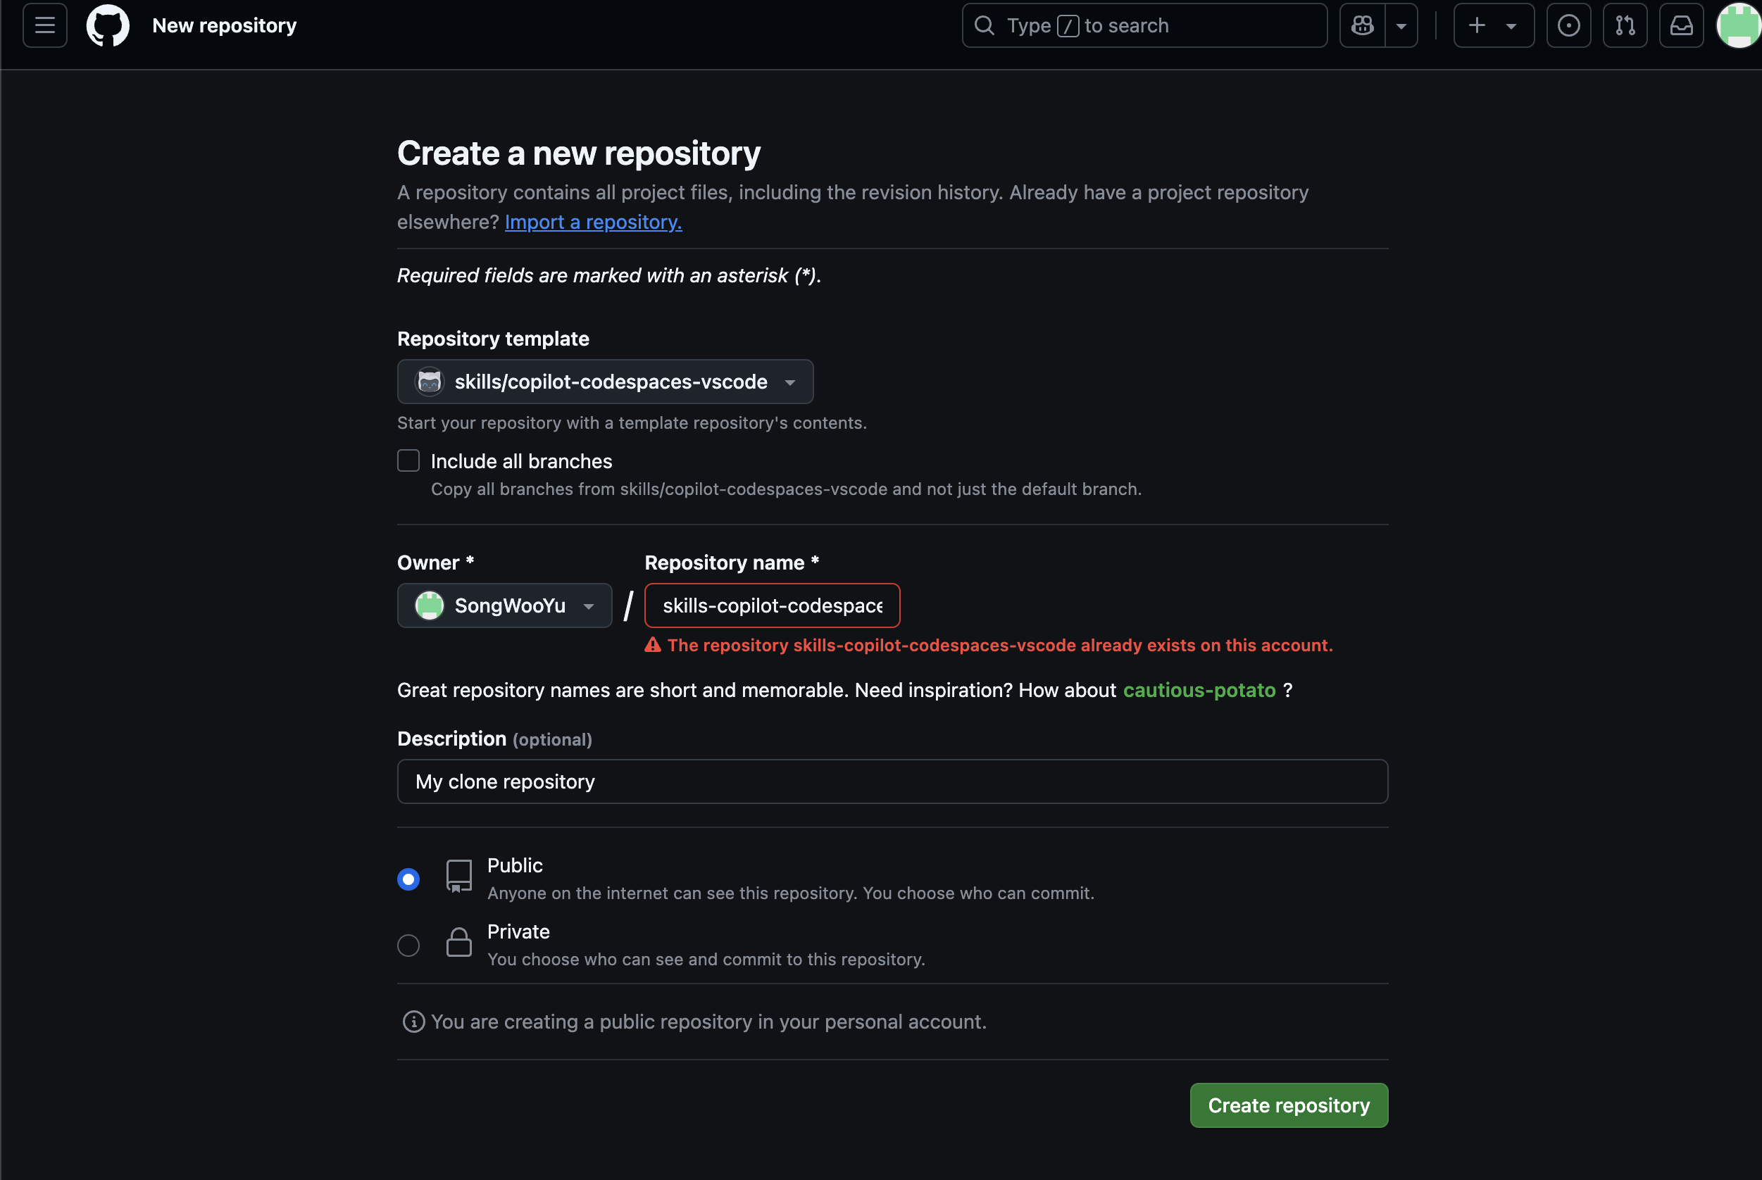Open the Pull requests icon
This screenshot has height=1180, width=1762.
[x=1625, y=25]
